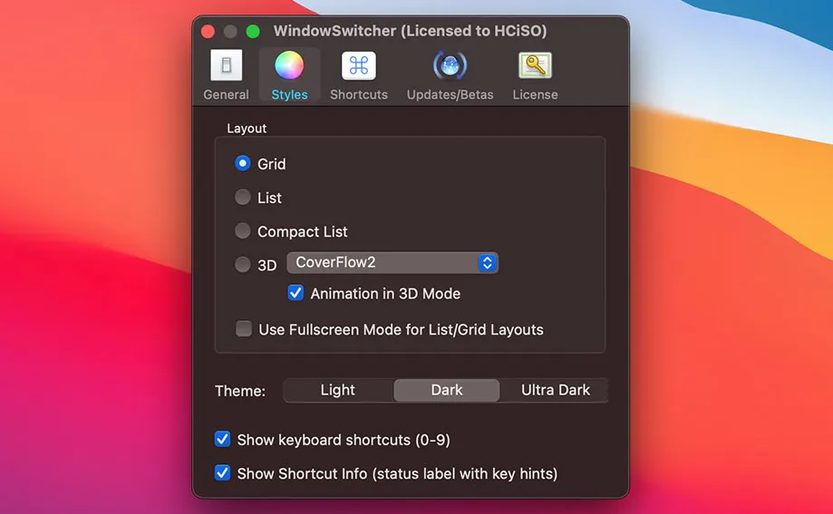The height and width of the screenshot is (514, 833).
Task: Open the License key icon
Action: click(x=535, y=66)
